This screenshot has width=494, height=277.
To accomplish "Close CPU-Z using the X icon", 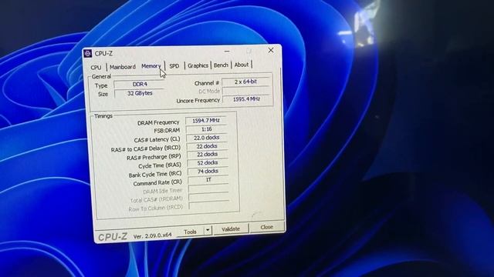I will coord(271,50).
